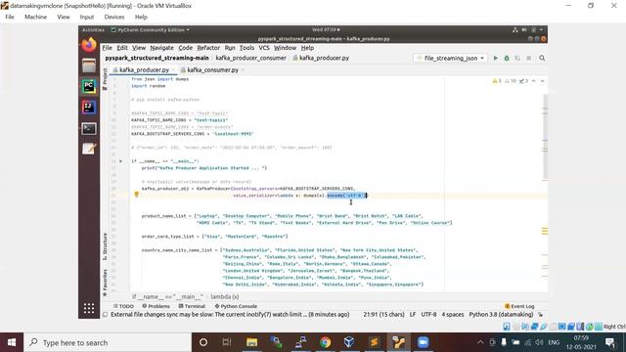
Task: Open the file_streaming_json run configuration dropdown
Action: [451, 58]
